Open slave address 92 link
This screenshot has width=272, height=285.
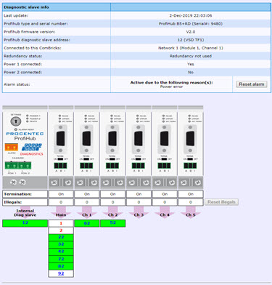pos(61,273)
